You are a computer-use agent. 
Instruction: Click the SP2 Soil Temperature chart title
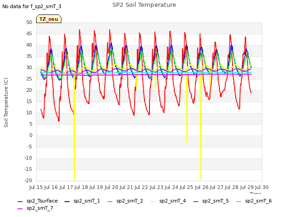pos(144,5)
